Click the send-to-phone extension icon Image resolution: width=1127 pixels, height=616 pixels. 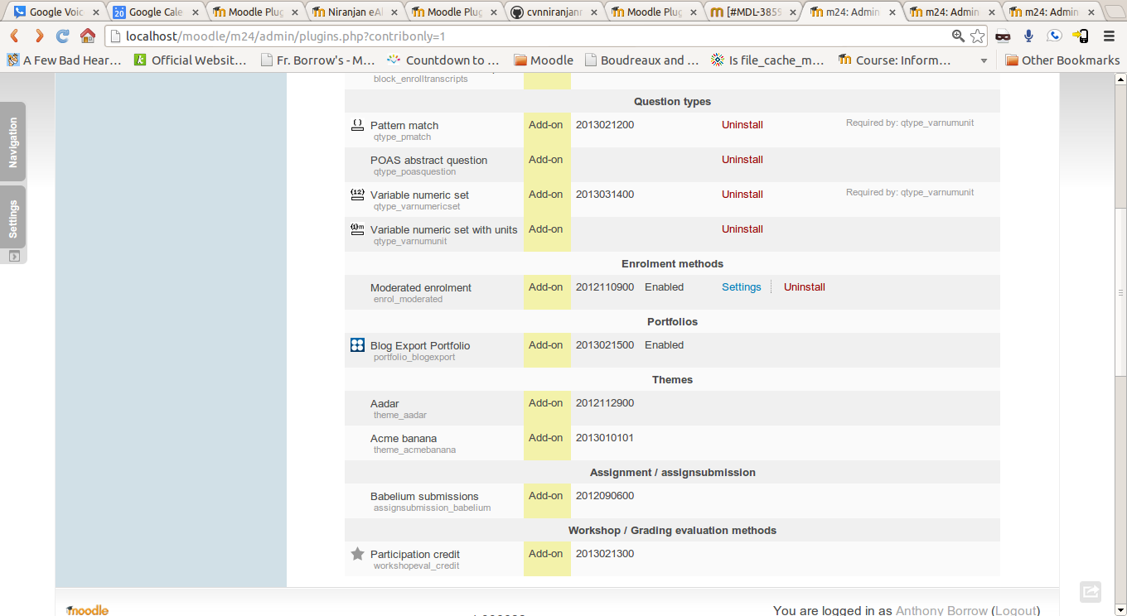tap(1080, 36)
